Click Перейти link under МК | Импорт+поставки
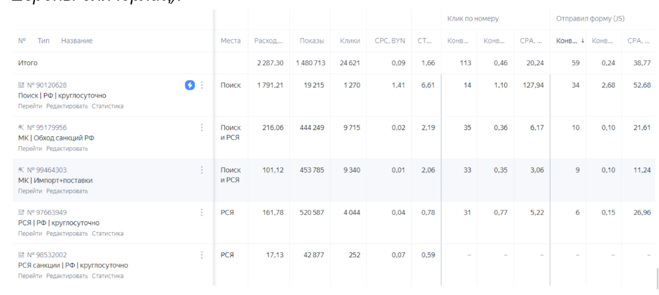 (x=30, y=191)
